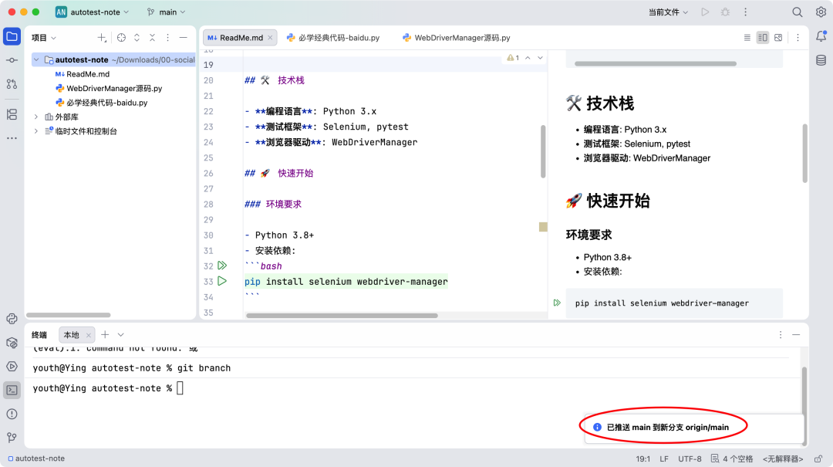Open the Structure tool window
The image size is (833, 467).
click(x=12, y=114)
